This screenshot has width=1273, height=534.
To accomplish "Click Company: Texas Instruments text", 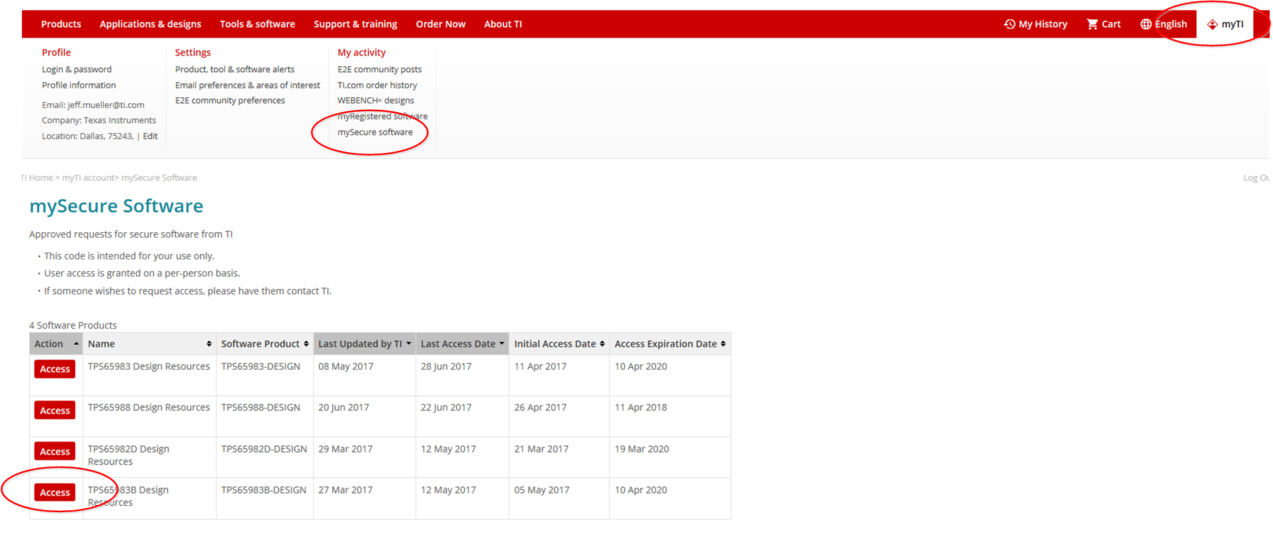I will click(99, 120).
